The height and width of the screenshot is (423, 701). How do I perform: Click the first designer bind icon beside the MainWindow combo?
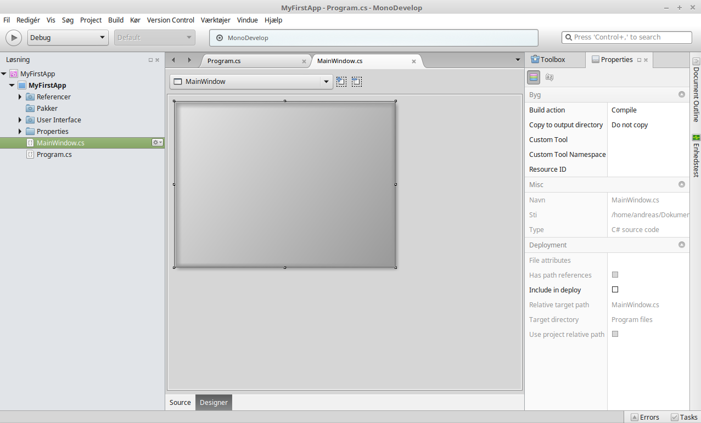point(341,82)
